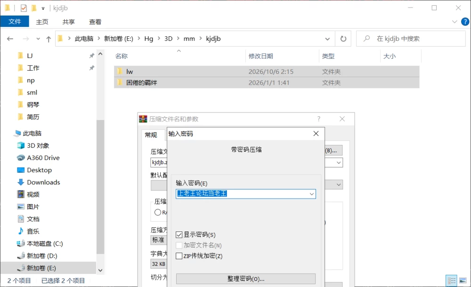Image resolution: width=471 pixels, height=287 pixels.
Task: Enable the ZIP传统加密(Z) checkbox
Action: [179, 256]
